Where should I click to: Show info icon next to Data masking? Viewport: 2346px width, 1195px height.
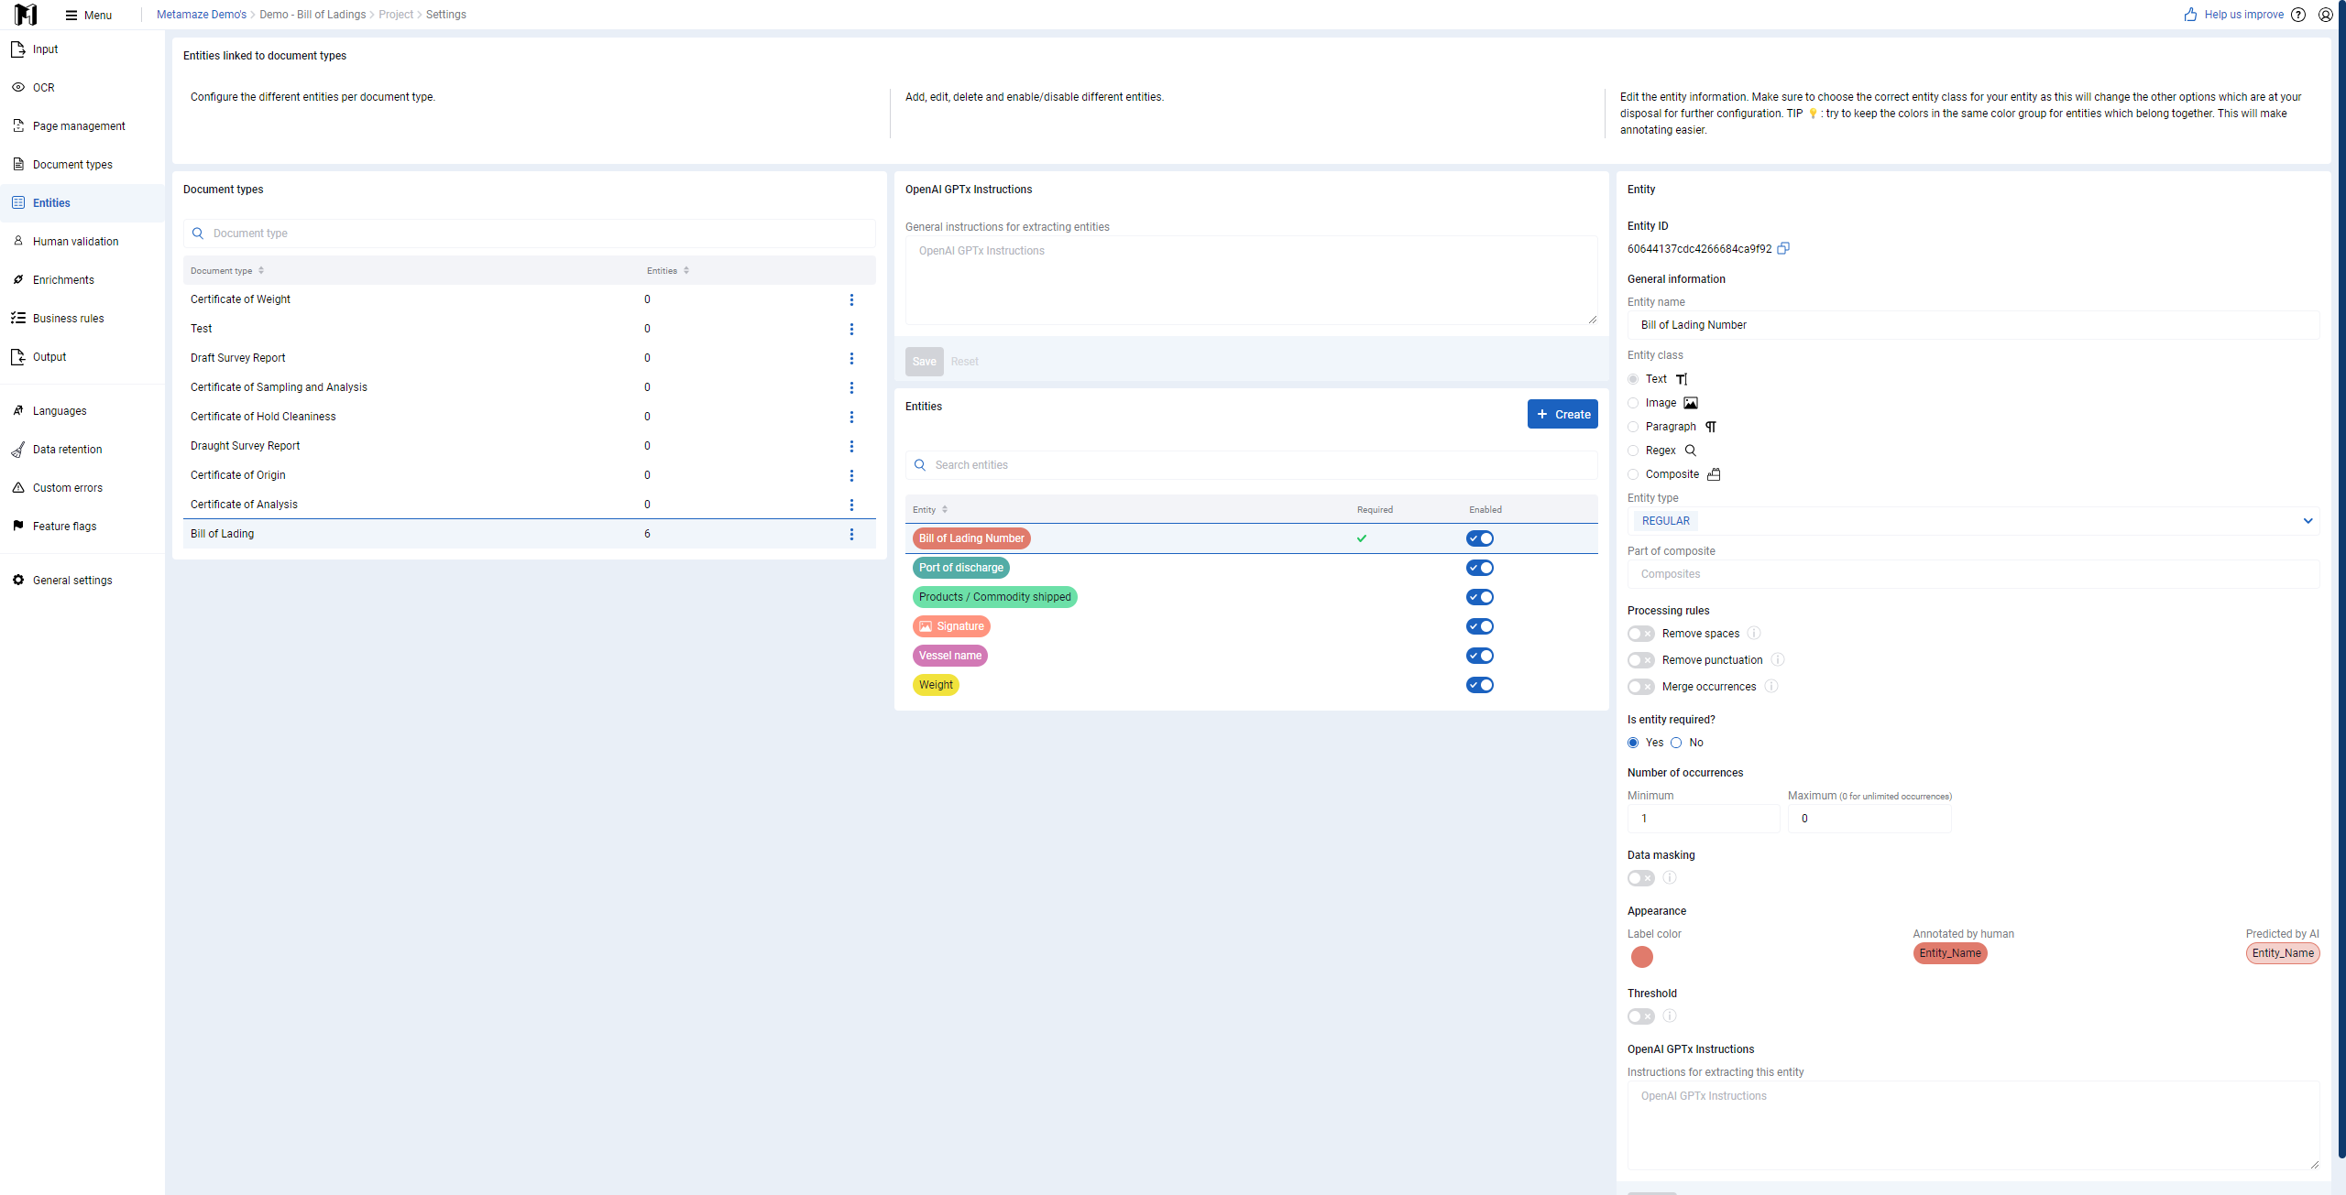pos(1670,877)
